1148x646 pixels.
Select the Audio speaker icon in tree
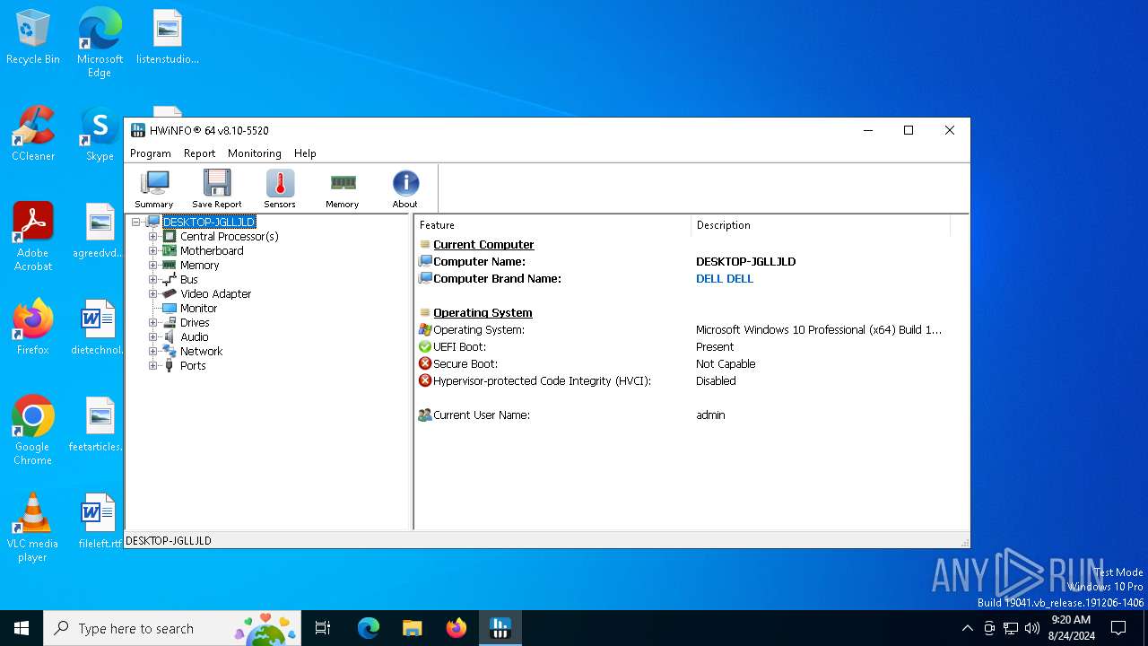click(169, 336)
